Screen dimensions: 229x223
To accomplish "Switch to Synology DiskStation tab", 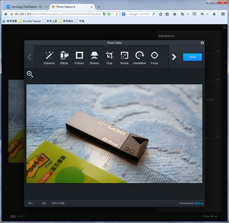I will pos(27,7).
